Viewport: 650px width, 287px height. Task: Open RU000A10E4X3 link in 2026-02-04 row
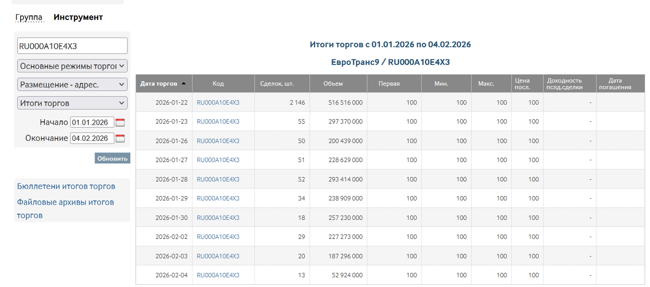pos(218,275)
